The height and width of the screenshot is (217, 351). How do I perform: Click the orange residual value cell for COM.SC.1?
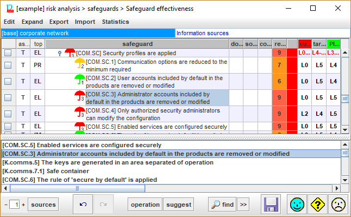[279, 65]
